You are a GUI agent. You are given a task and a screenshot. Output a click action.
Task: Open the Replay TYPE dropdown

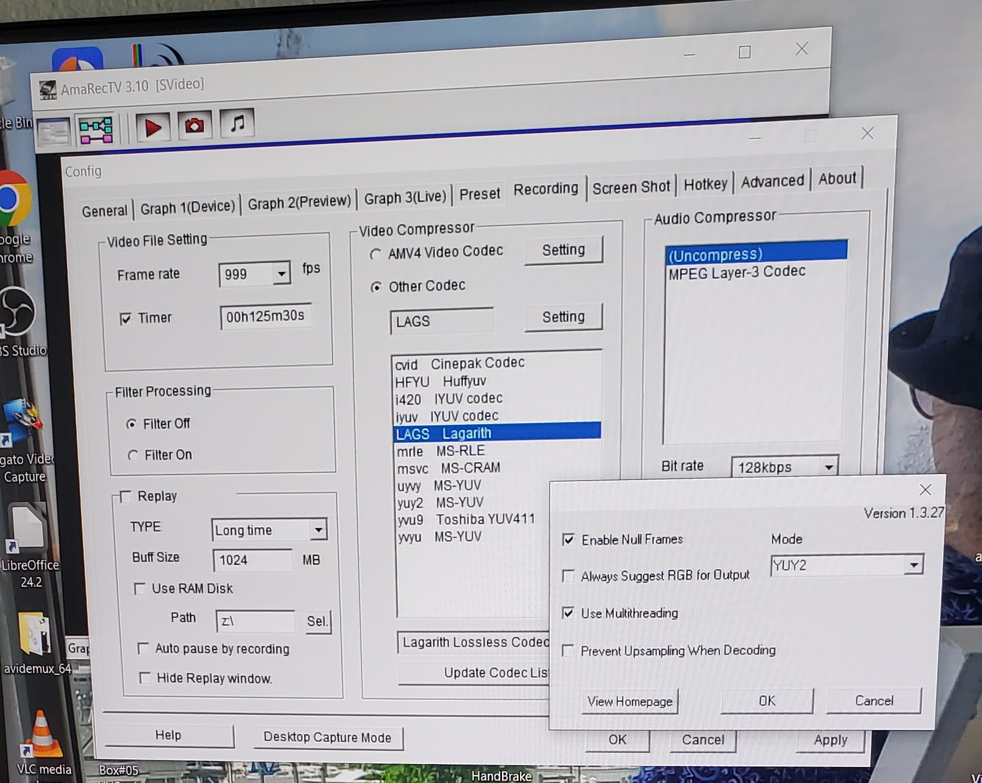click(x=318, y=530)
